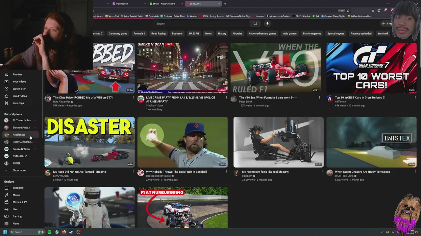The image size is (421, 236).
Task: Filter by Formula 1 chip
Action: (x=139, y=33)
